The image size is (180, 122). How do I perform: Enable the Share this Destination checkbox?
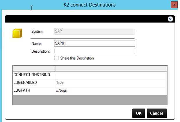pos(56,58)
